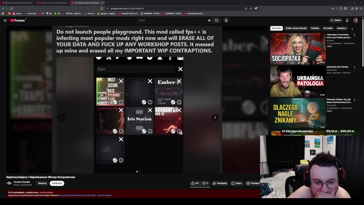Open the browser apps grid icon
This screenshot has width=364, height=205.
[3, 13]
